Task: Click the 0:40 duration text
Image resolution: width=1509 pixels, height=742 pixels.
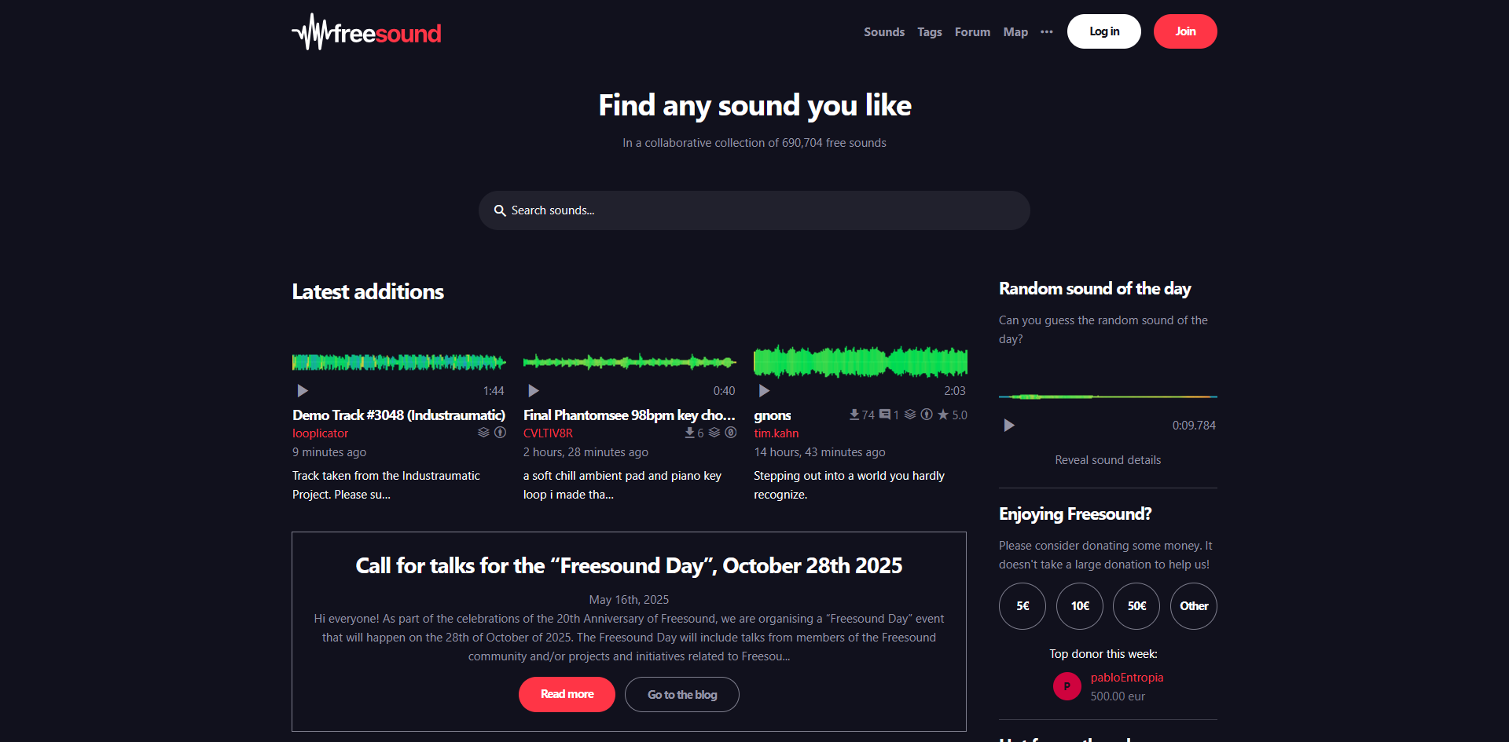Action: pyautogui.click(x=724, y=391)
